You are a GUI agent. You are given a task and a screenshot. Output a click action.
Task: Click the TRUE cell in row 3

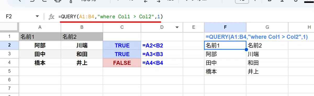point(122,54)
